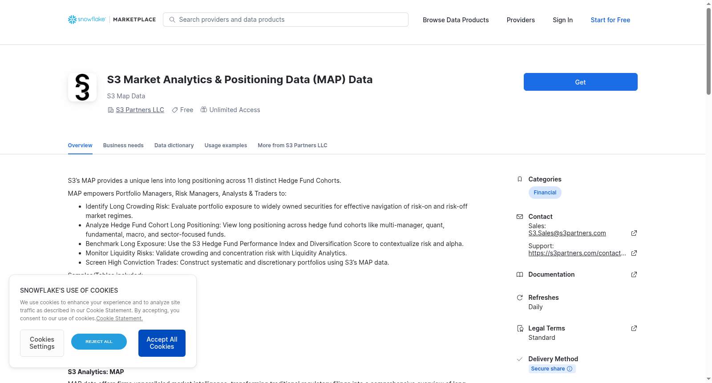Click the S3 Partners product logo
Screen dimensions: 712x383
click(82, 87)
